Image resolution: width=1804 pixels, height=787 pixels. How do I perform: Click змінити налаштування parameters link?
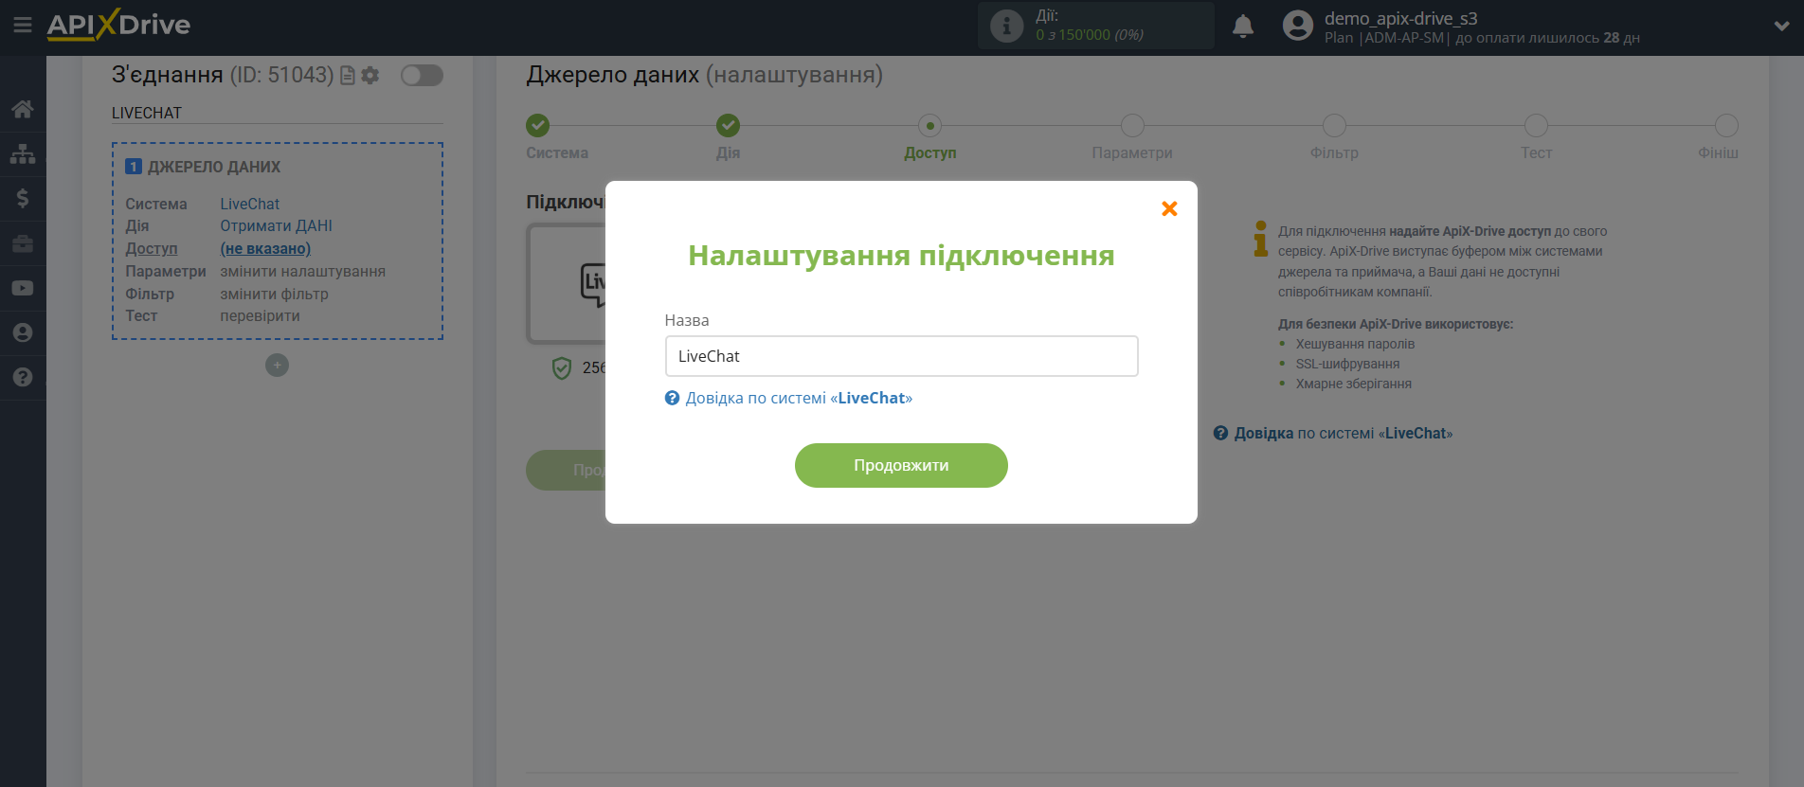302,271
